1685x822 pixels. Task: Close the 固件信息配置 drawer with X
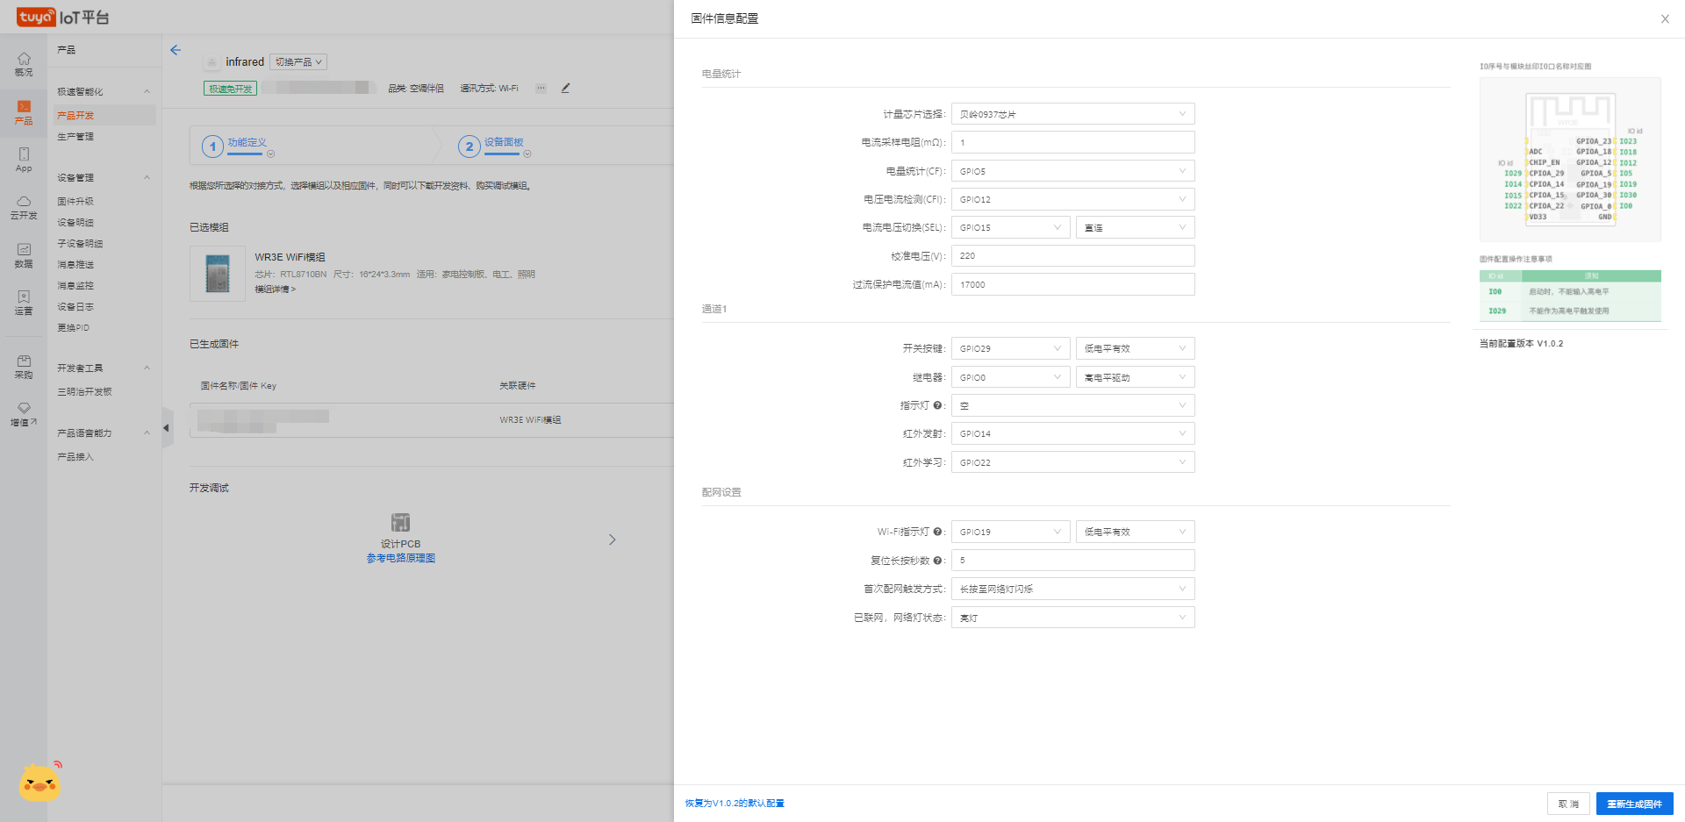(1665, 18)
